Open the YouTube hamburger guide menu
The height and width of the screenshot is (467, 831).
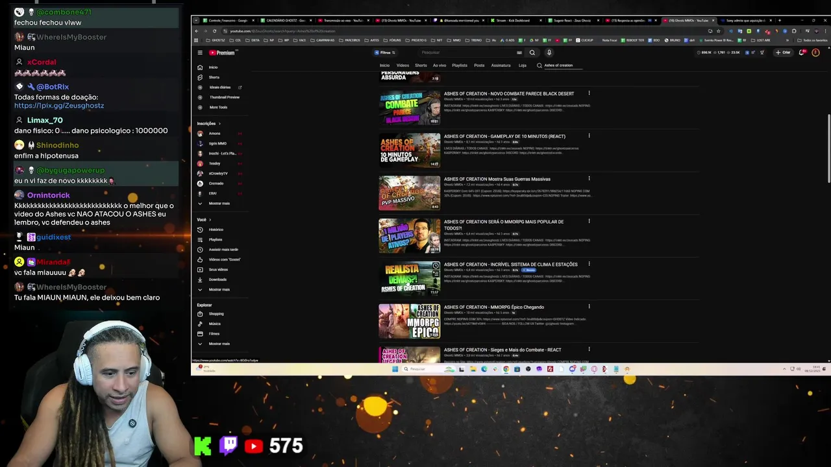pyautogui.click(x=200, y=53)
